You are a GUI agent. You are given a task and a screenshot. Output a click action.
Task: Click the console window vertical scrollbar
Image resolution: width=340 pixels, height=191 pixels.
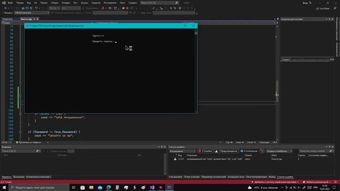click(x=196, y=71)
